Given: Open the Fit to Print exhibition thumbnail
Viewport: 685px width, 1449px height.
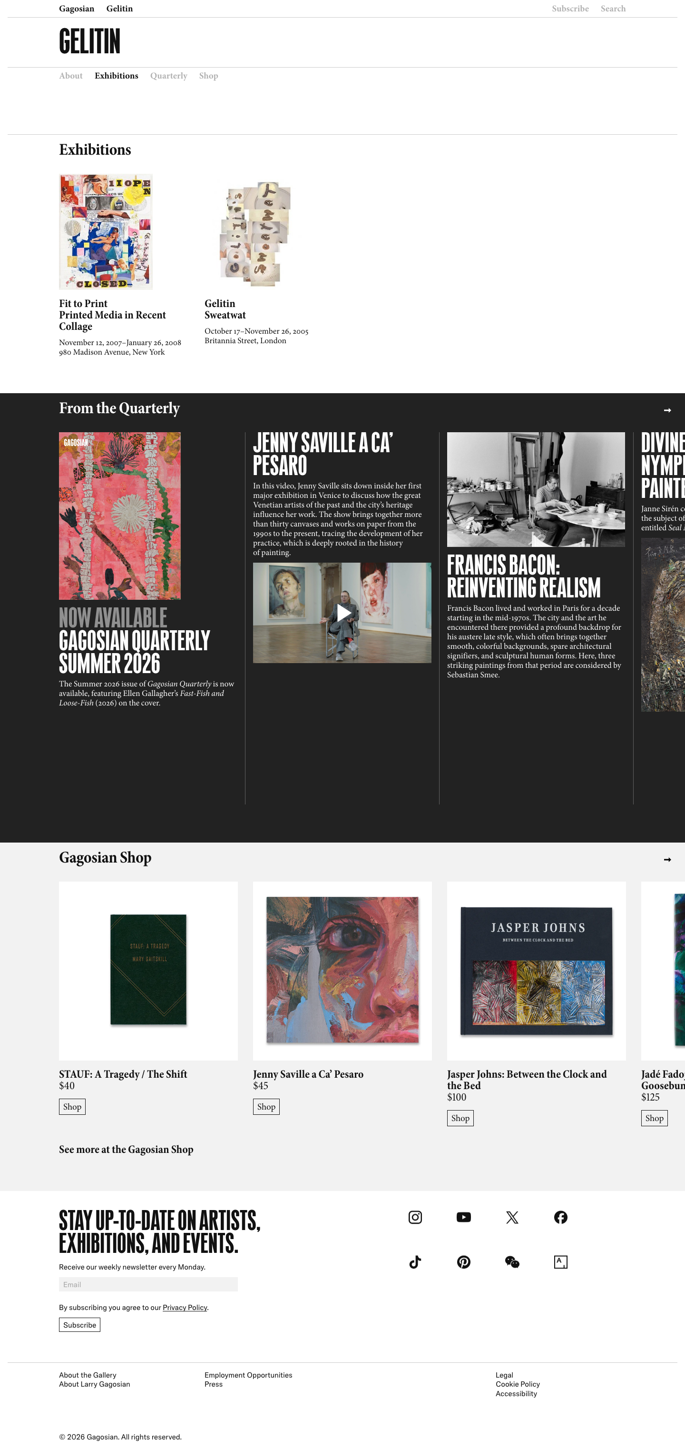Looking at the screenshot, I should 106,232.
